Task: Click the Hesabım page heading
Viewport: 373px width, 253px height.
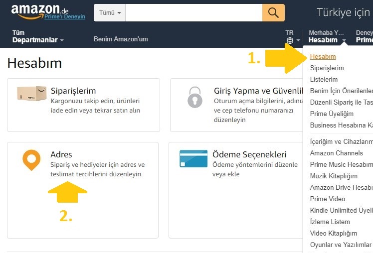Action: (x=34, y=63)
